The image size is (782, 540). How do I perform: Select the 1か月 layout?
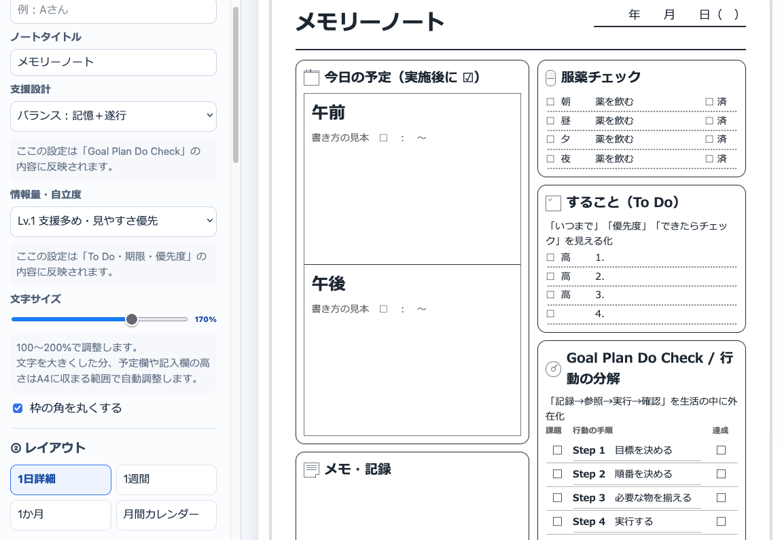coord(61,515)
